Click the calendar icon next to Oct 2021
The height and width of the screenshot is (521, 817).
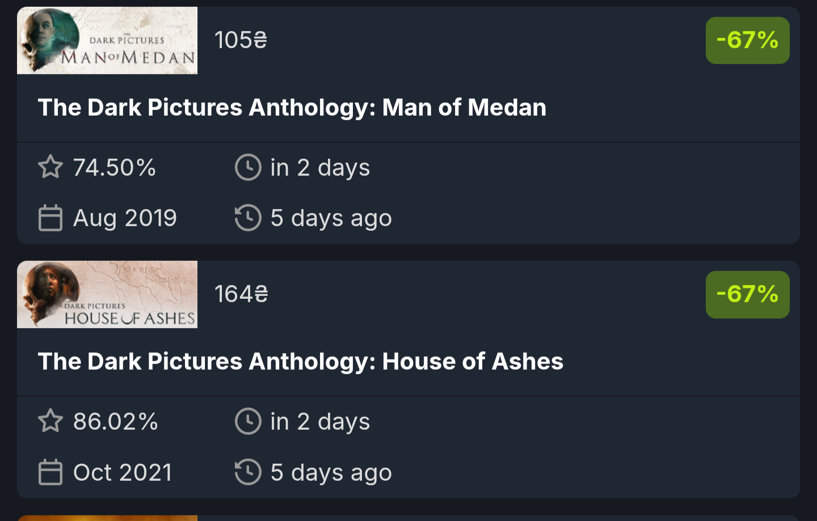(x=50, y=472)
